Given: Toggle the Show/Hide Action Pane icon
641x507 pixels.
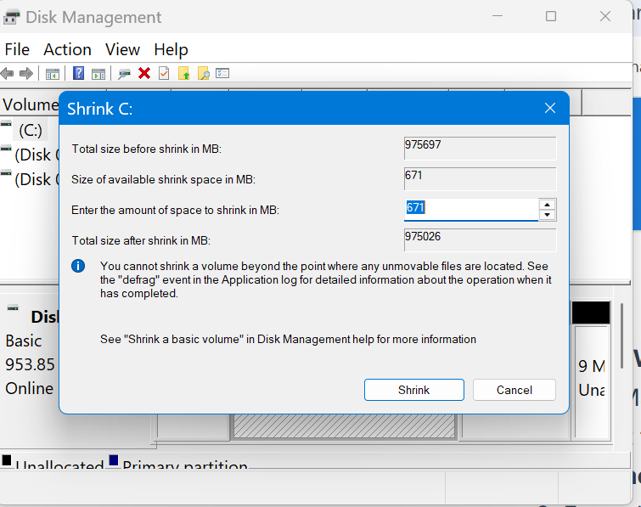Looking at the screenshot, I should click(98, 74).
